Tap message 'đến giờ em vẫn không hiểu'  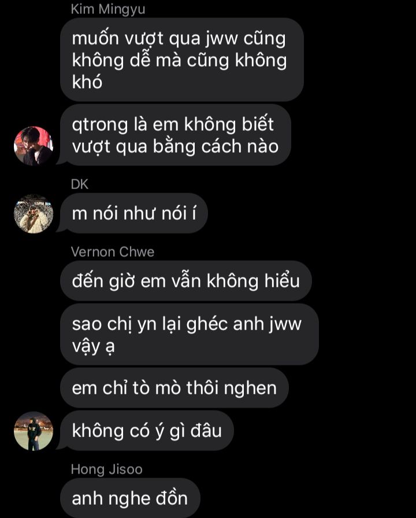coord(186,281)
